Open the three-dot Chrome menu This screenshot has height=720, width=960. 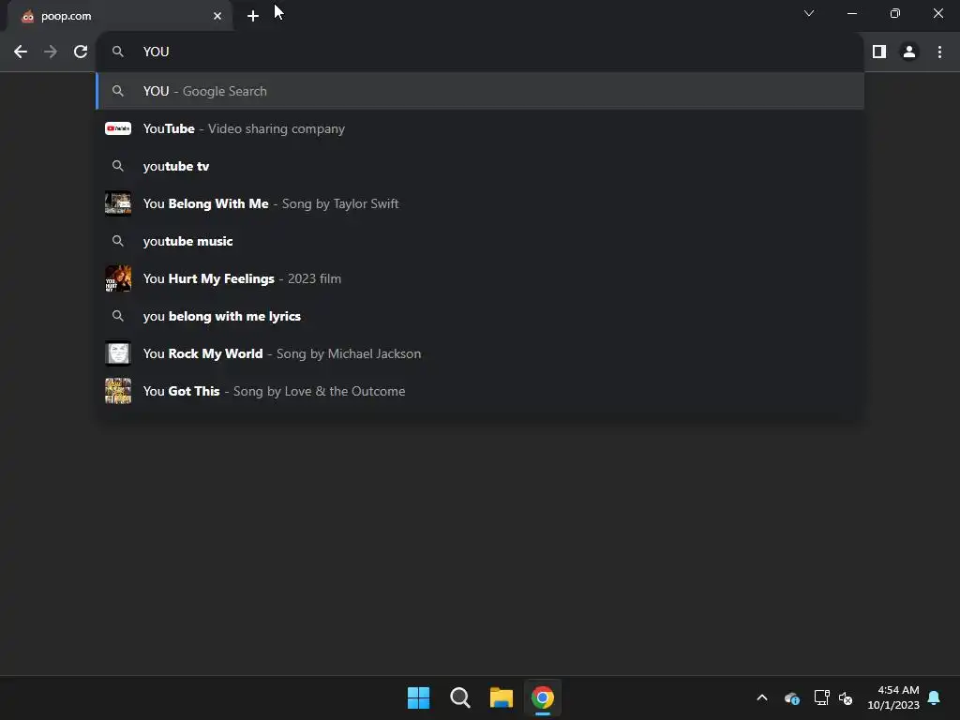pos(939,52)
